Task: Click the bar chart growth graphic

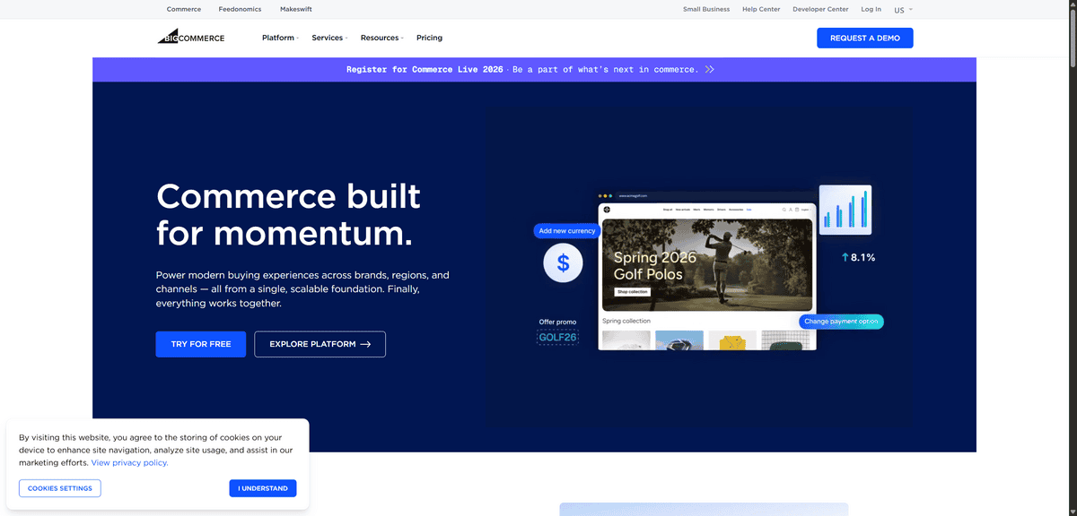Action: pos(845,209)
